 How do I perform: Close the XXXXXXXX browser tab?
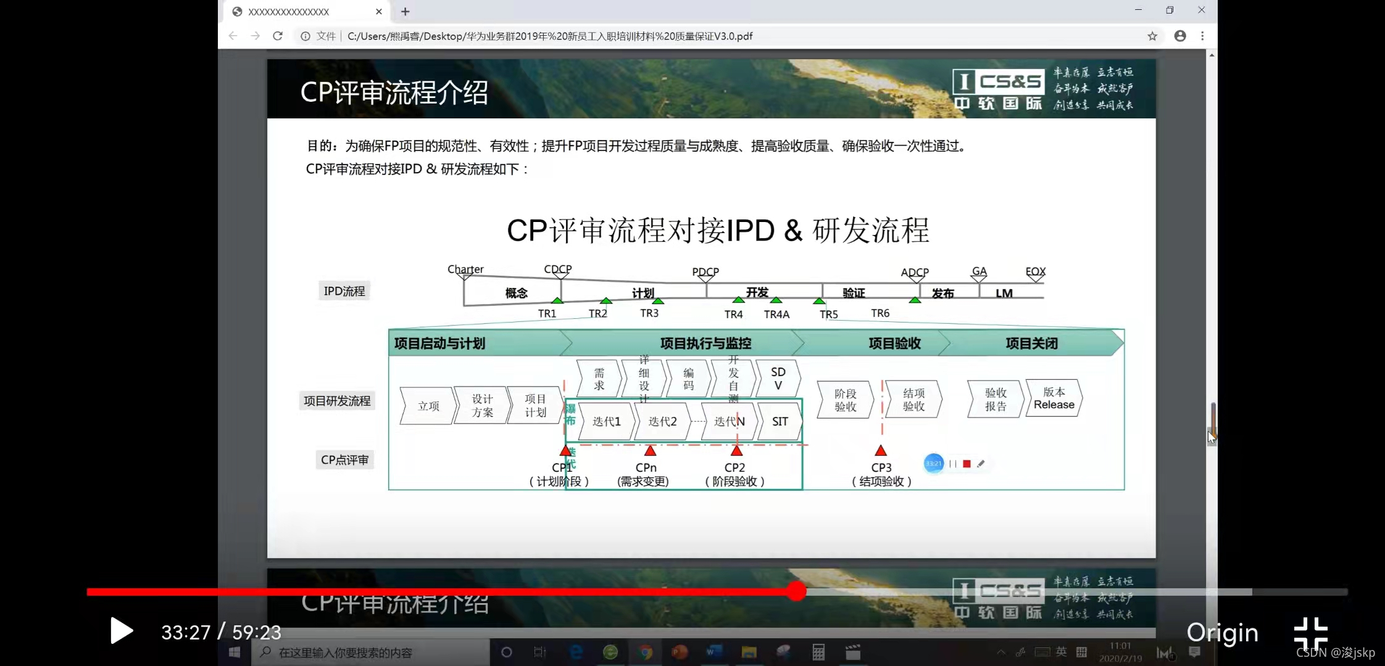(379, 12)
